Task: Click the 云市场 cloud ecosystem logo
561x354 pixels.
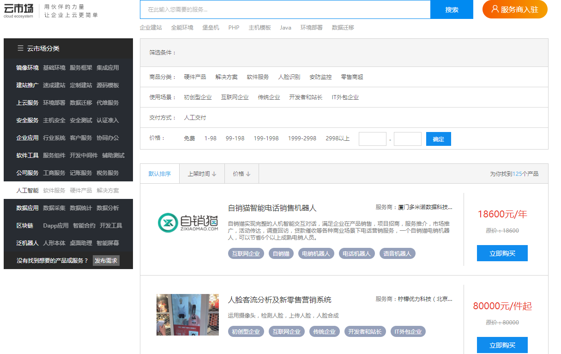Action: click(x=18, y=8)
